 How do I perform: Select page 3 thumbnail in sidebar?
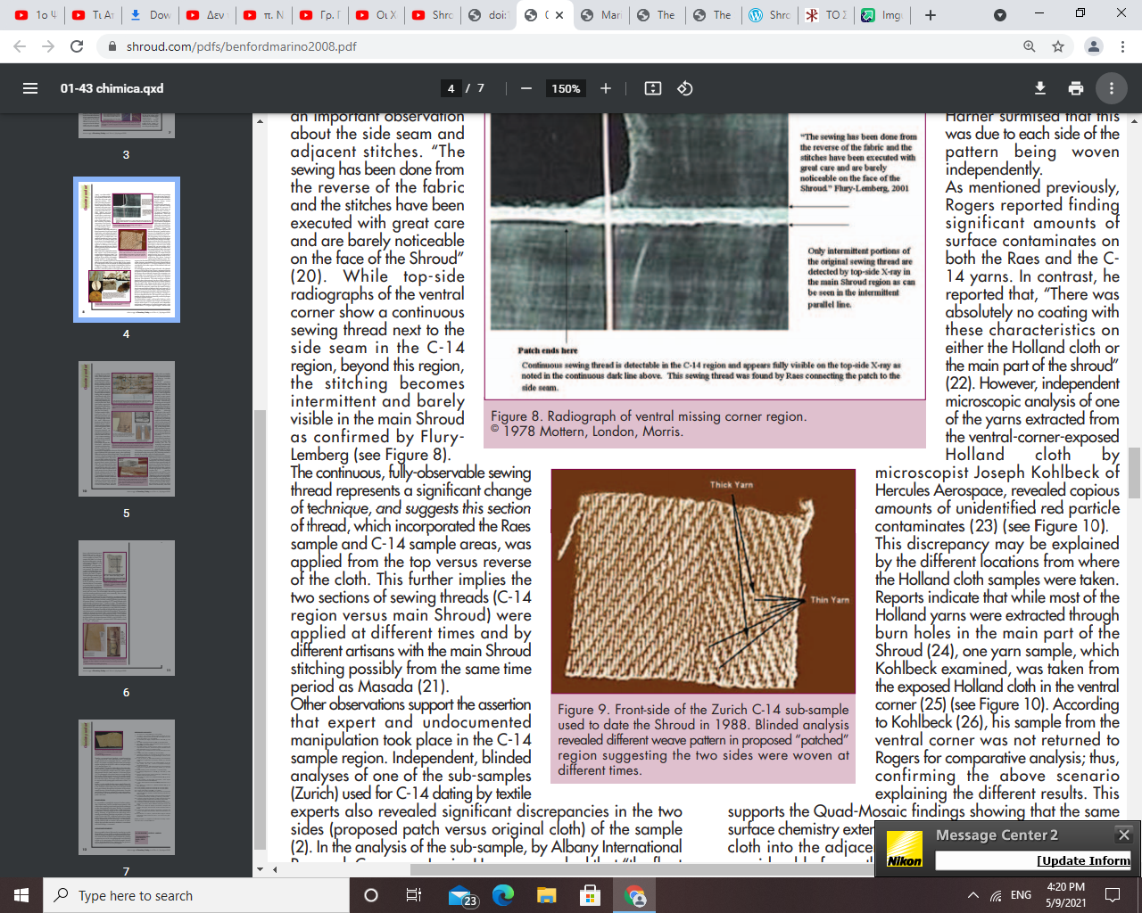127,126
